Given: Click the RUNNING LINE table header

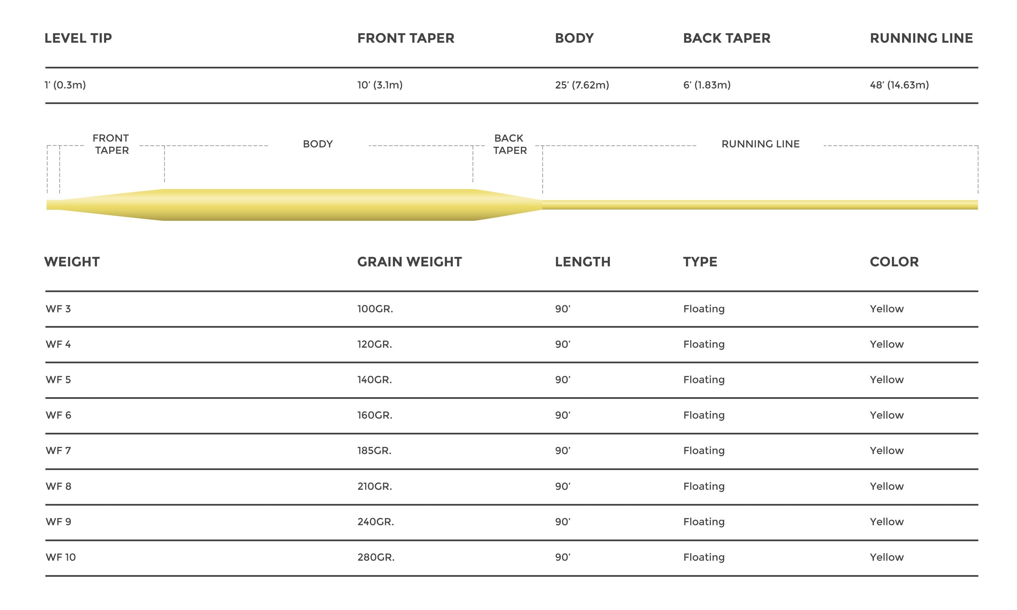Looking at the screenshot, I should pos(921,38).
